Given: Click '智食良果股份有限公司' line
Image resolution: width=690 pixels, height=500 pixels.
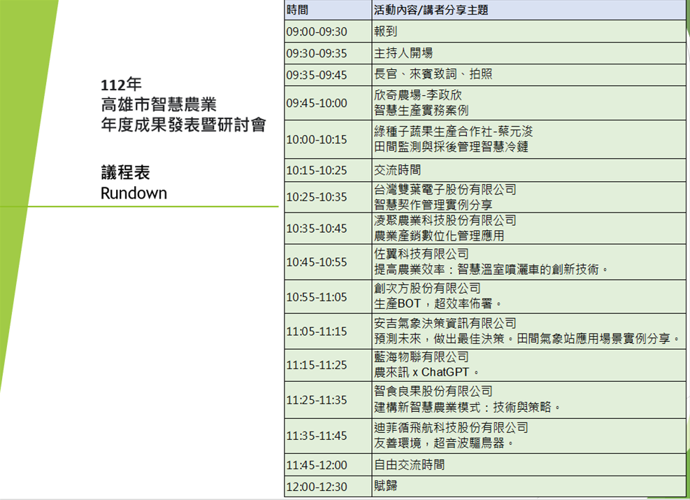Looking at the screenshot, I should point(433,392).
